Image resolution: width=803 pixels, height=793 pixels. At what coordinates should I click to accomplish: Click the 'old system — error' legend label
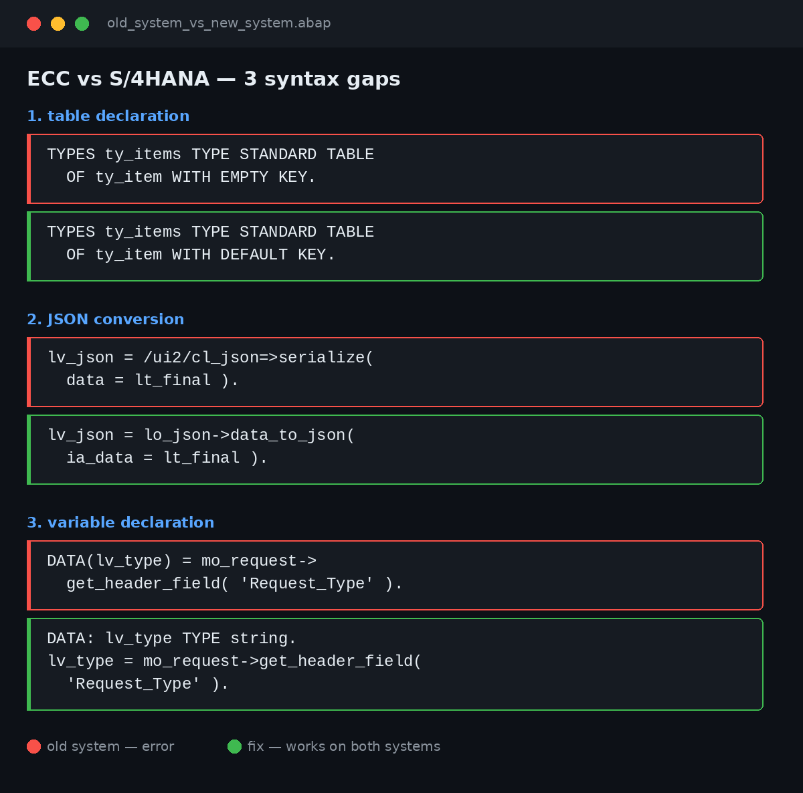pyautogui.click(x=110, y=746)
